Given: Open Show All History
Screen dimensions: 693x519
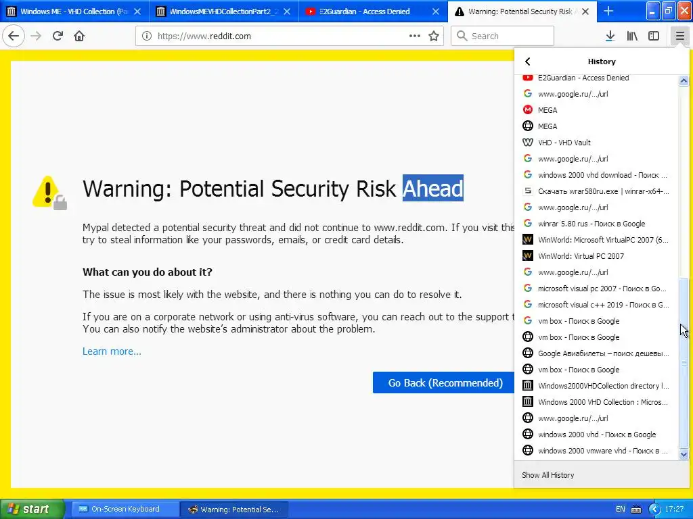Looking at the screenshot, I should (x=547, y=475).
